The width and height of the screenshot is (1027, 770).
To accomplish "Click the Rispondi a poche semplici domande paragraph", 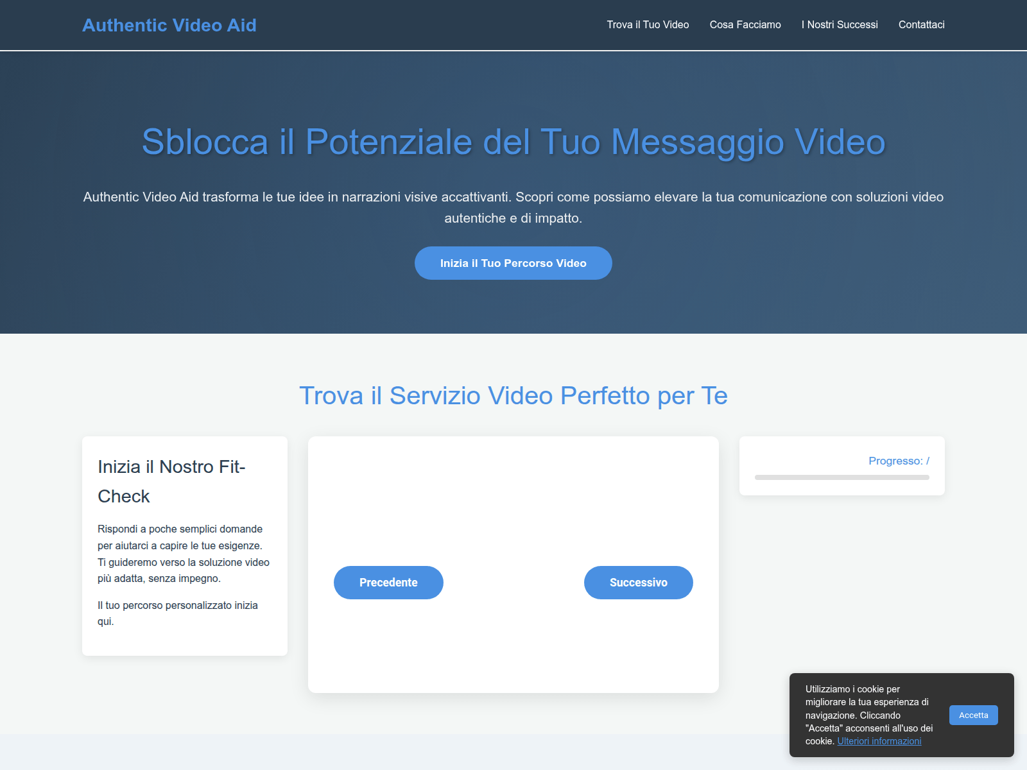I will click(184, 554).
